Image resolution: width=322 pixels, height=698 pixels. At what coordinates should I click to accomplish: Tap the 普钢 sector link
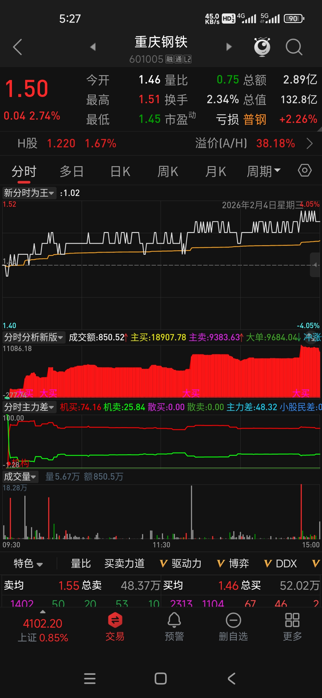tap(255, 119)
